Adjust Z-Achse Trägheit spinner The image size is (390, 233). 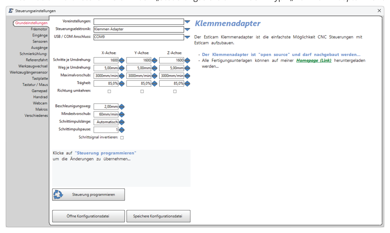pyautogui.click(x=187, y=84)
